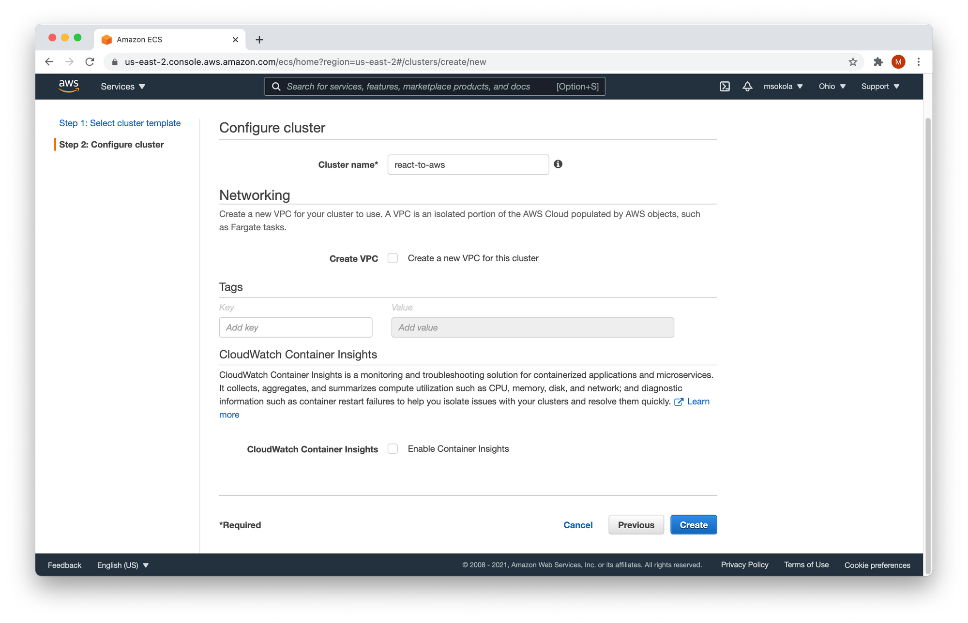Expand the Services dropdown menu
968x623 pixels.
(123, 86)
